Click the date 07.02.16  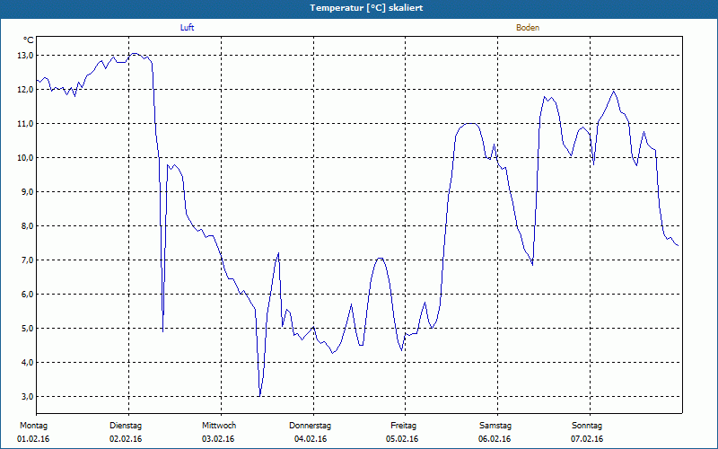[587, 439]
